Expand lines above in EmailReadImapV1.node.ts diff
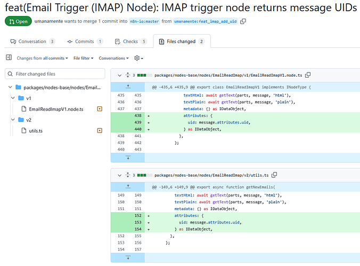Viewport: 360px width, 266px height. tap(128, 86)
